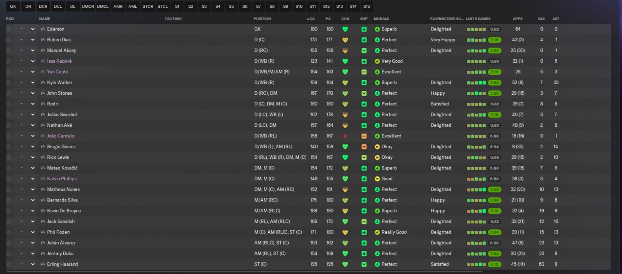Screen dimensions: 622x274
Task: Click player profile icon beside Phil Foden
Action: pos(43,232)
